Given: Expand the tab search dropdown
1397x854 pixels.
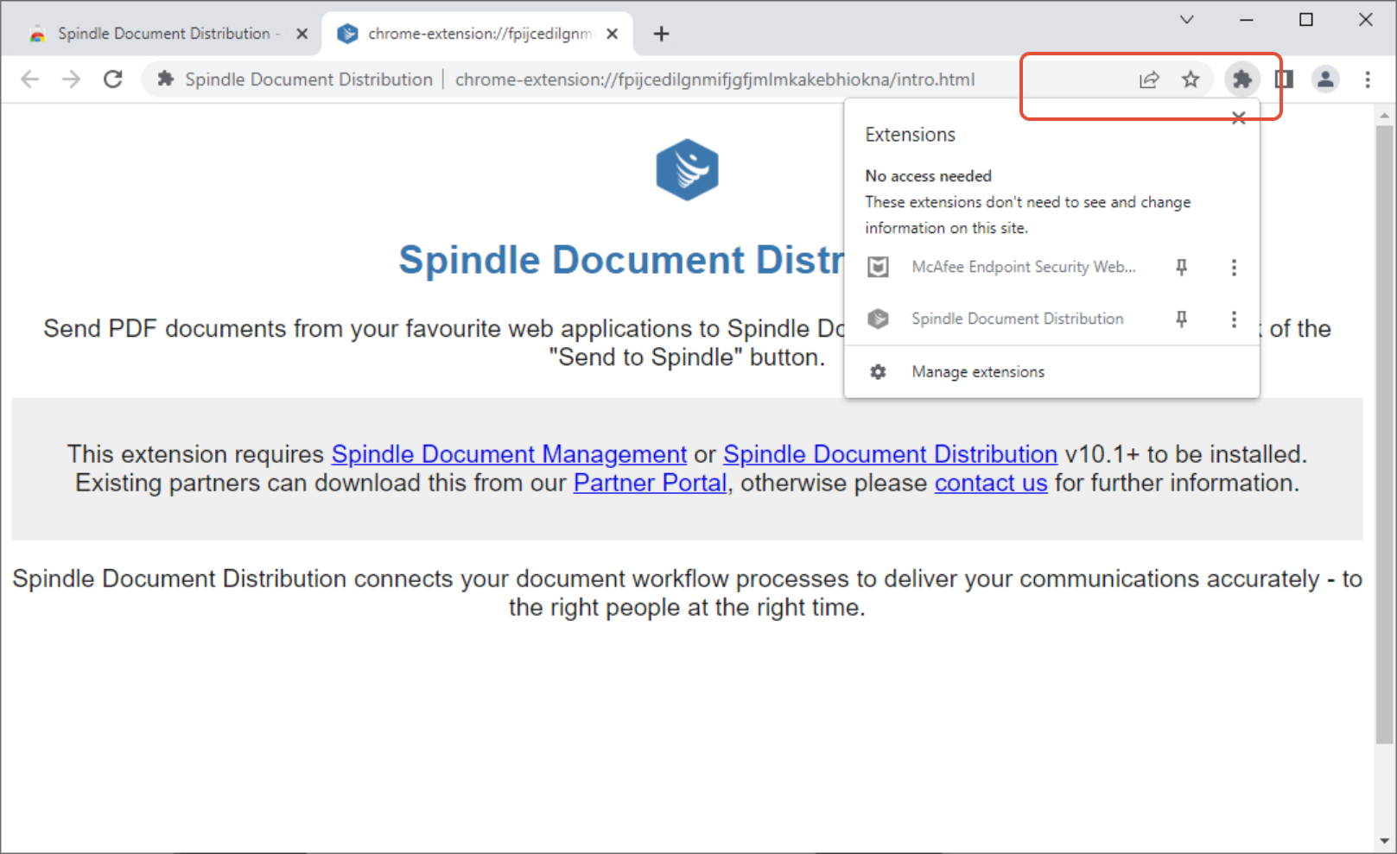Looking at the screenshot, I should (x=1187, y=20).
